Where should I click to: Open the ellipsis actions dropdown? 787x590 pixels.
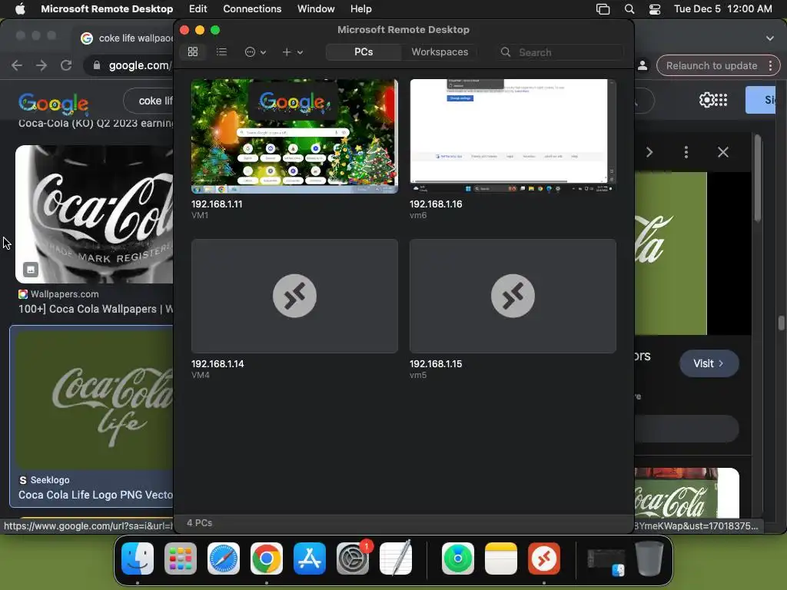[x=255, y=51]
